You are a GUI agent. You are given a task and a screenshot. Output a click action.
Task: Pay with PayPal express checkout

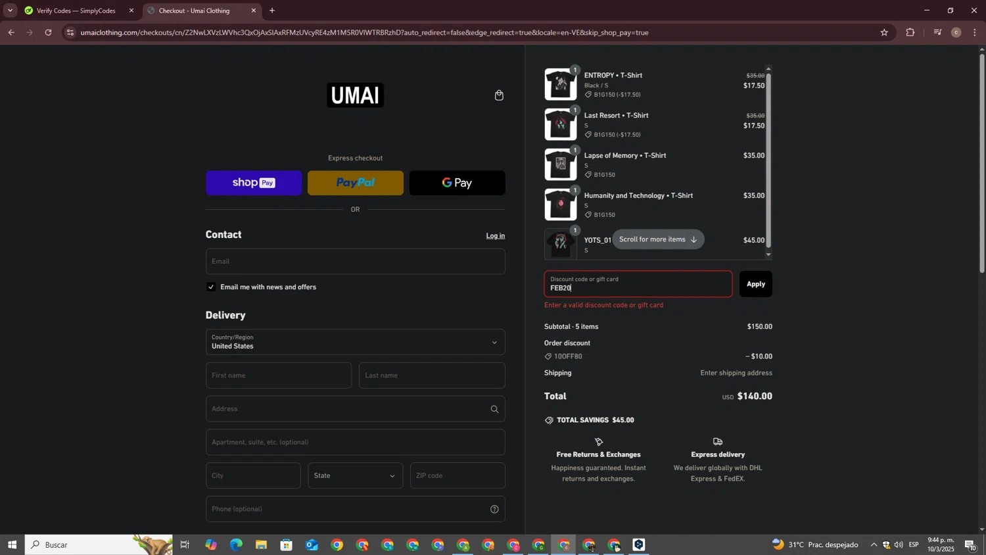pos(356,183)
